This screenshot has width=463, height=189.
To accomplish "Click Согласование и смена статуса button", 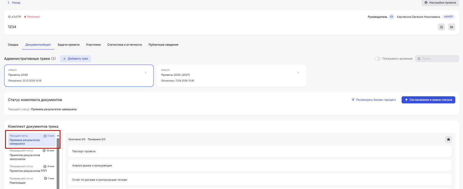I will [x=428, y=100].
